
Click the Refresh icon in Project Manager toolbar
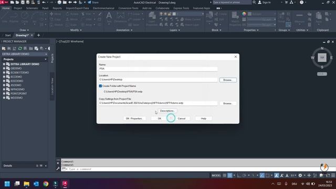pos(20,49)
